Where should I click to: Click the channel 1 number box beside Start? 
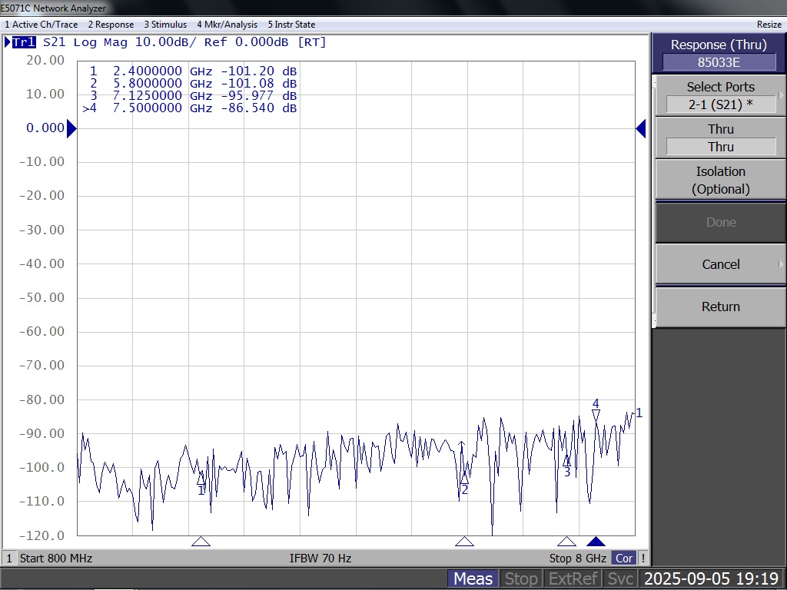click(9, 558)
